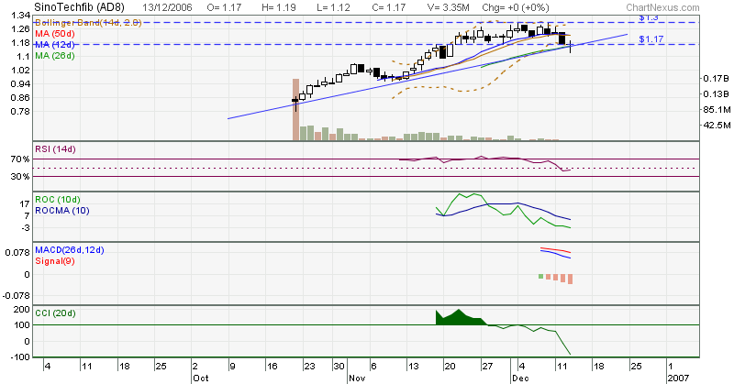Click the 42.5M volume axis value

point(717,126)
